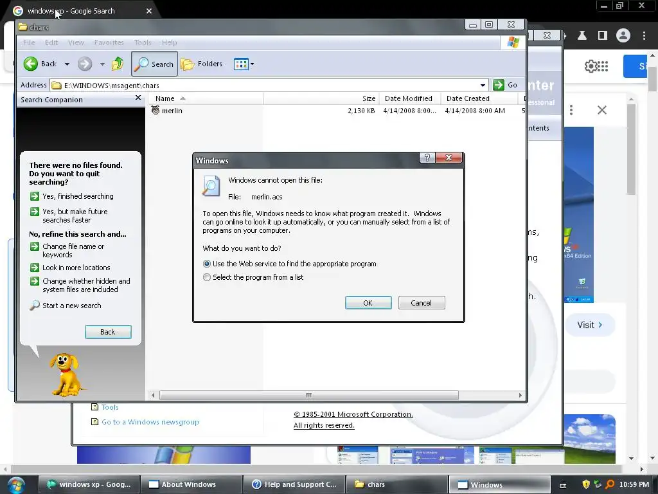
Task: Open the Edit menu
Action: click(51, 42)
